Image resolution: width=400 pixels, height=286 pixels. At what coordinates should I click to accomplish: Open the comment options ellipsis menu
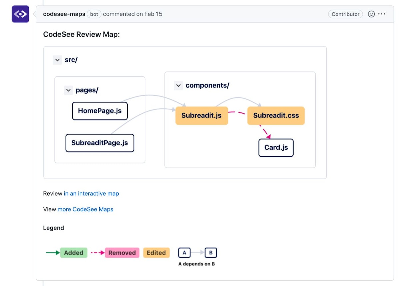382,14
